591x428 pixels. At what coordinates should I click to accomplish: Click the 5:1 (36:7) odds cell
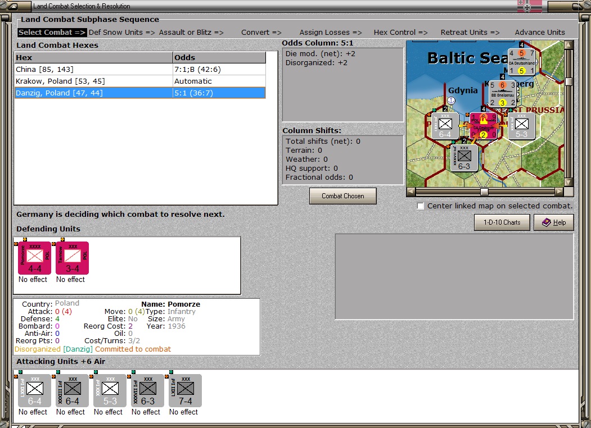click(x=219, y=93)
